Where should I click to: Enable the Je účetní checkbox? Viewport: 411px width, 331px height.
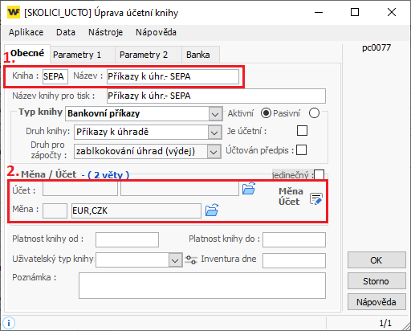302,131
